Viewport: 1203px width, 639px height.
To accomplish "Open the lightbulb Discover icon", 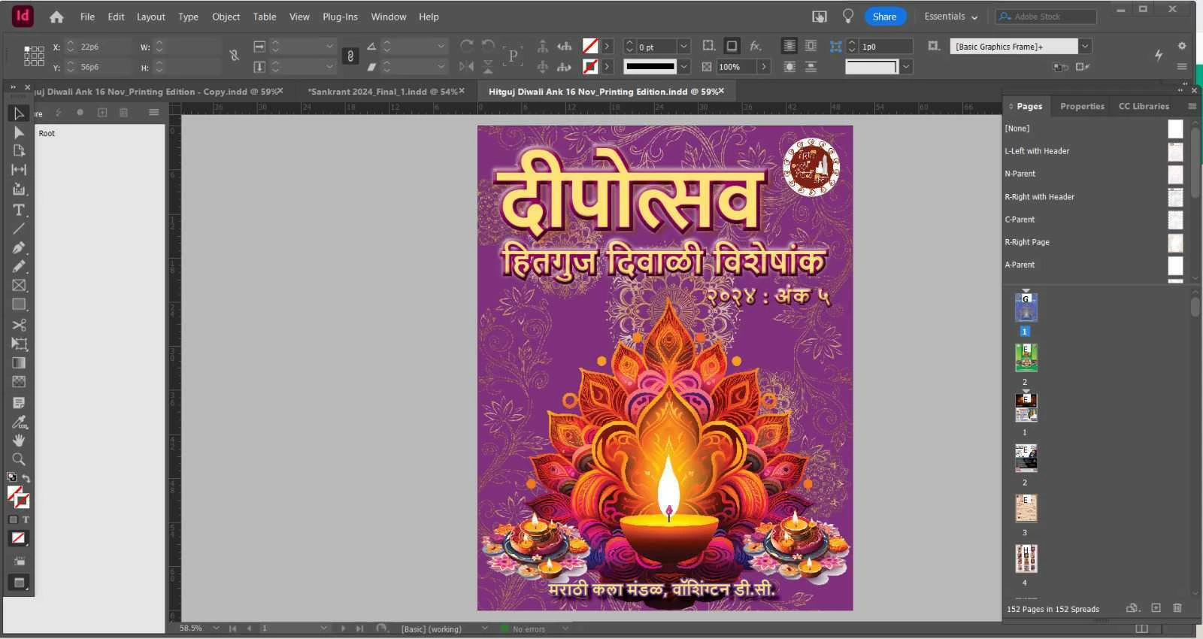I will (848, 16).
